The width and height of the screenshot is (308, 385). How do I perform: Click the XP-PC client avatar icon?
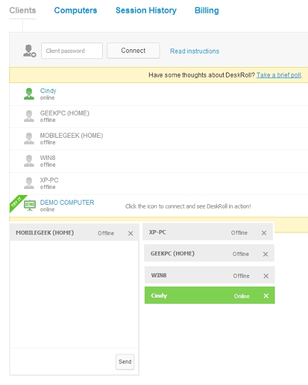[29, 183]
